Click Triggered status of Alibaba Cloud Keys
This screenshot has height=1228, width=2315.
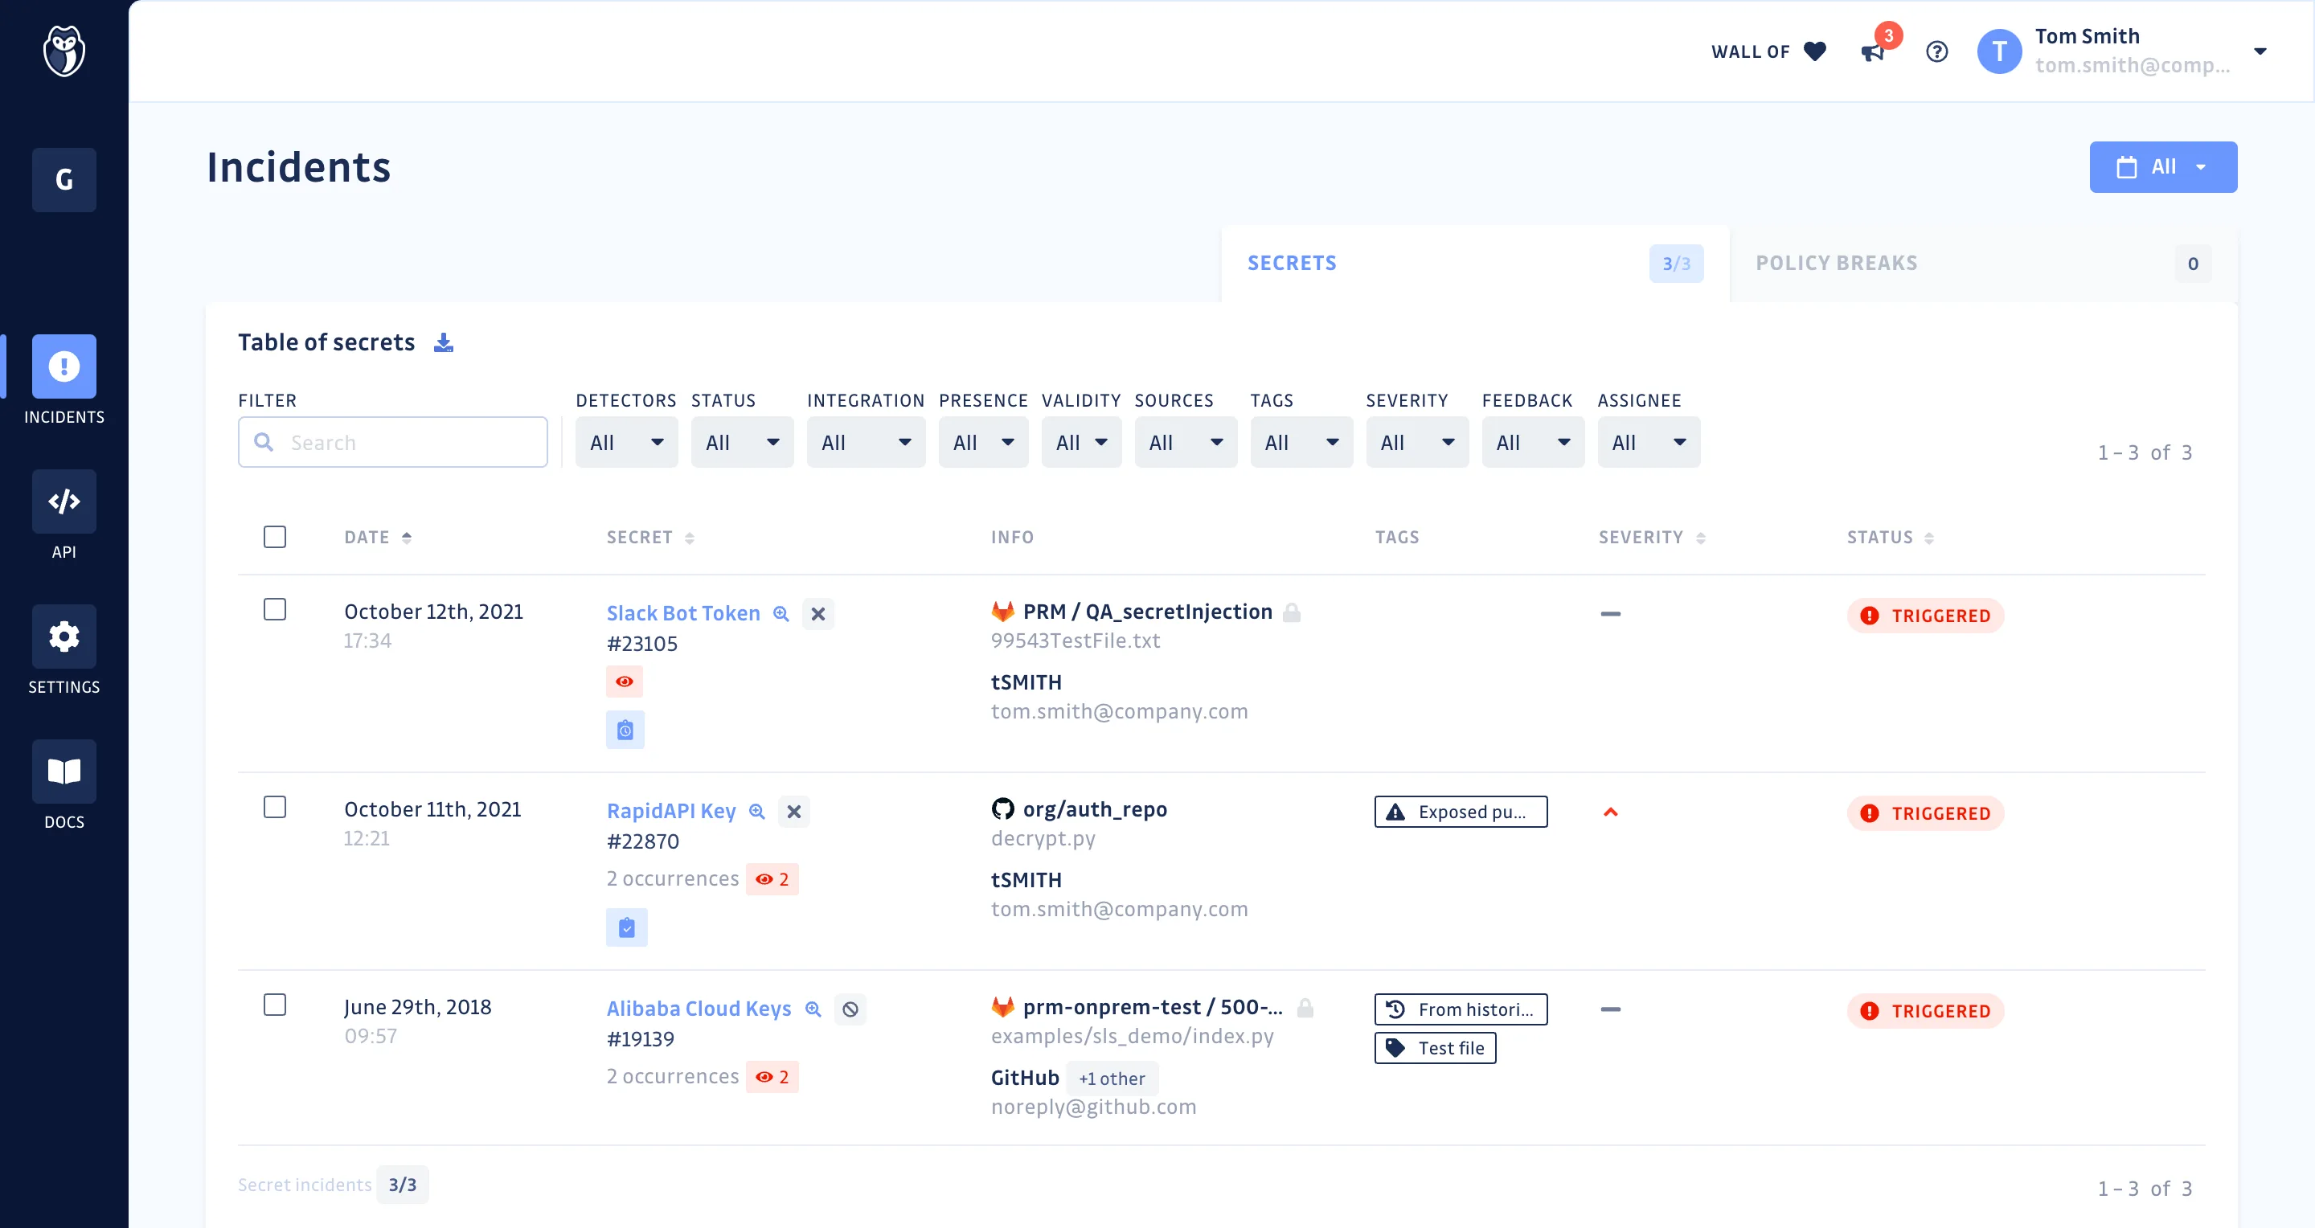pos(1926,1010)
